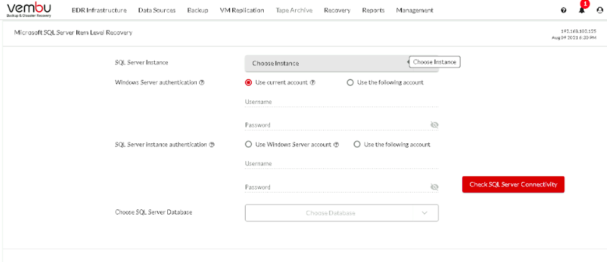Click Microsoft SQL Server Item Level Recovery title
The height and width of the screenshot is (262, 607).
[x=73, y=33]
